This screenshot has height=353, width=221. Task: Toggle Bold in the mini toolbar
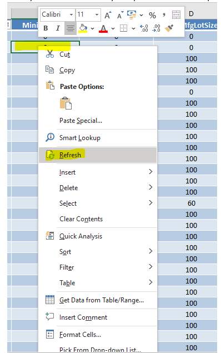46,28
